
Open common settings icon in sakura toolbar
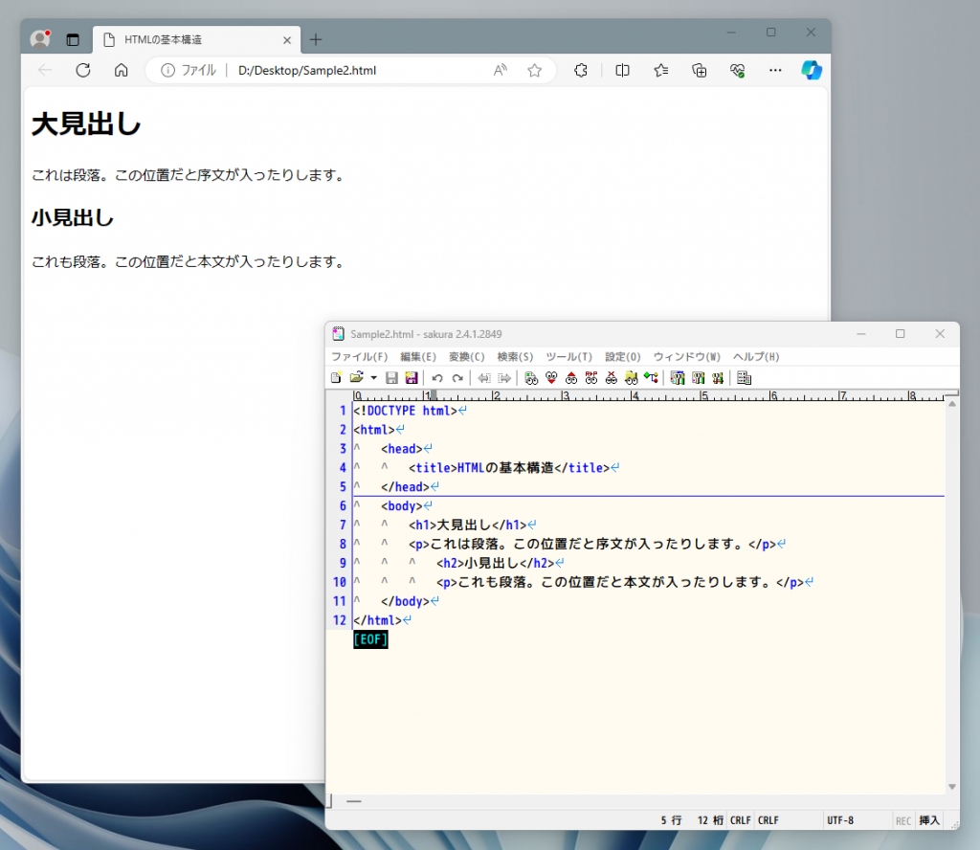point(718,377)
